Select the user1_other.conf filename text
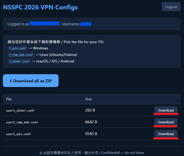 (20, 111)
